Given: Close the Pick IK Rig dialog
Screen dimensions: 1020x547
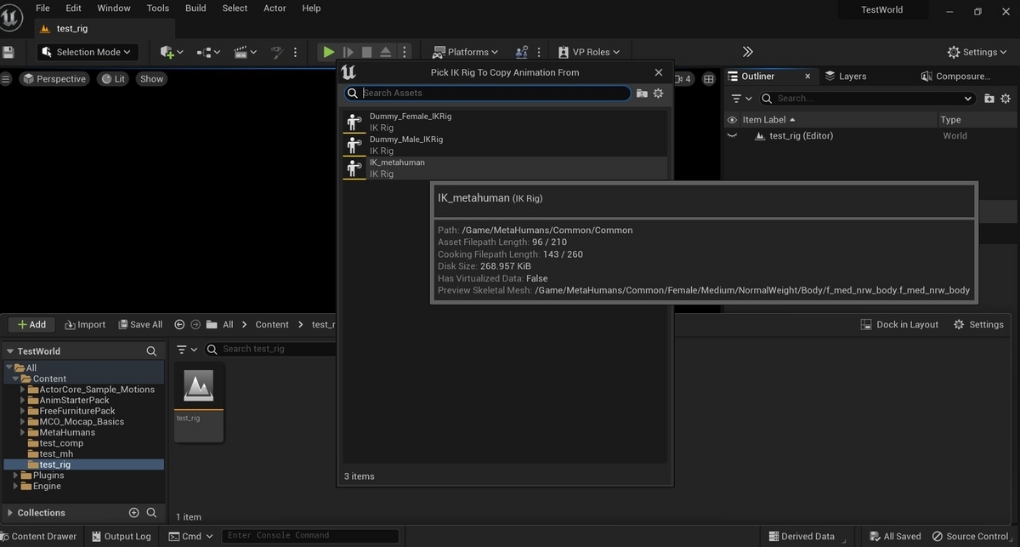Looking at the screenshot, I should 658,72.
